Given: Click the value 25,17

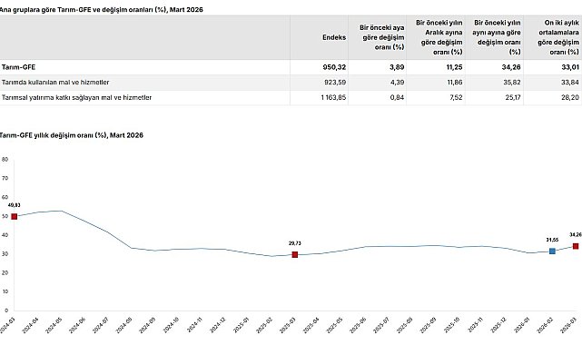Looking at the screenshot, I should tap(512, 97).
